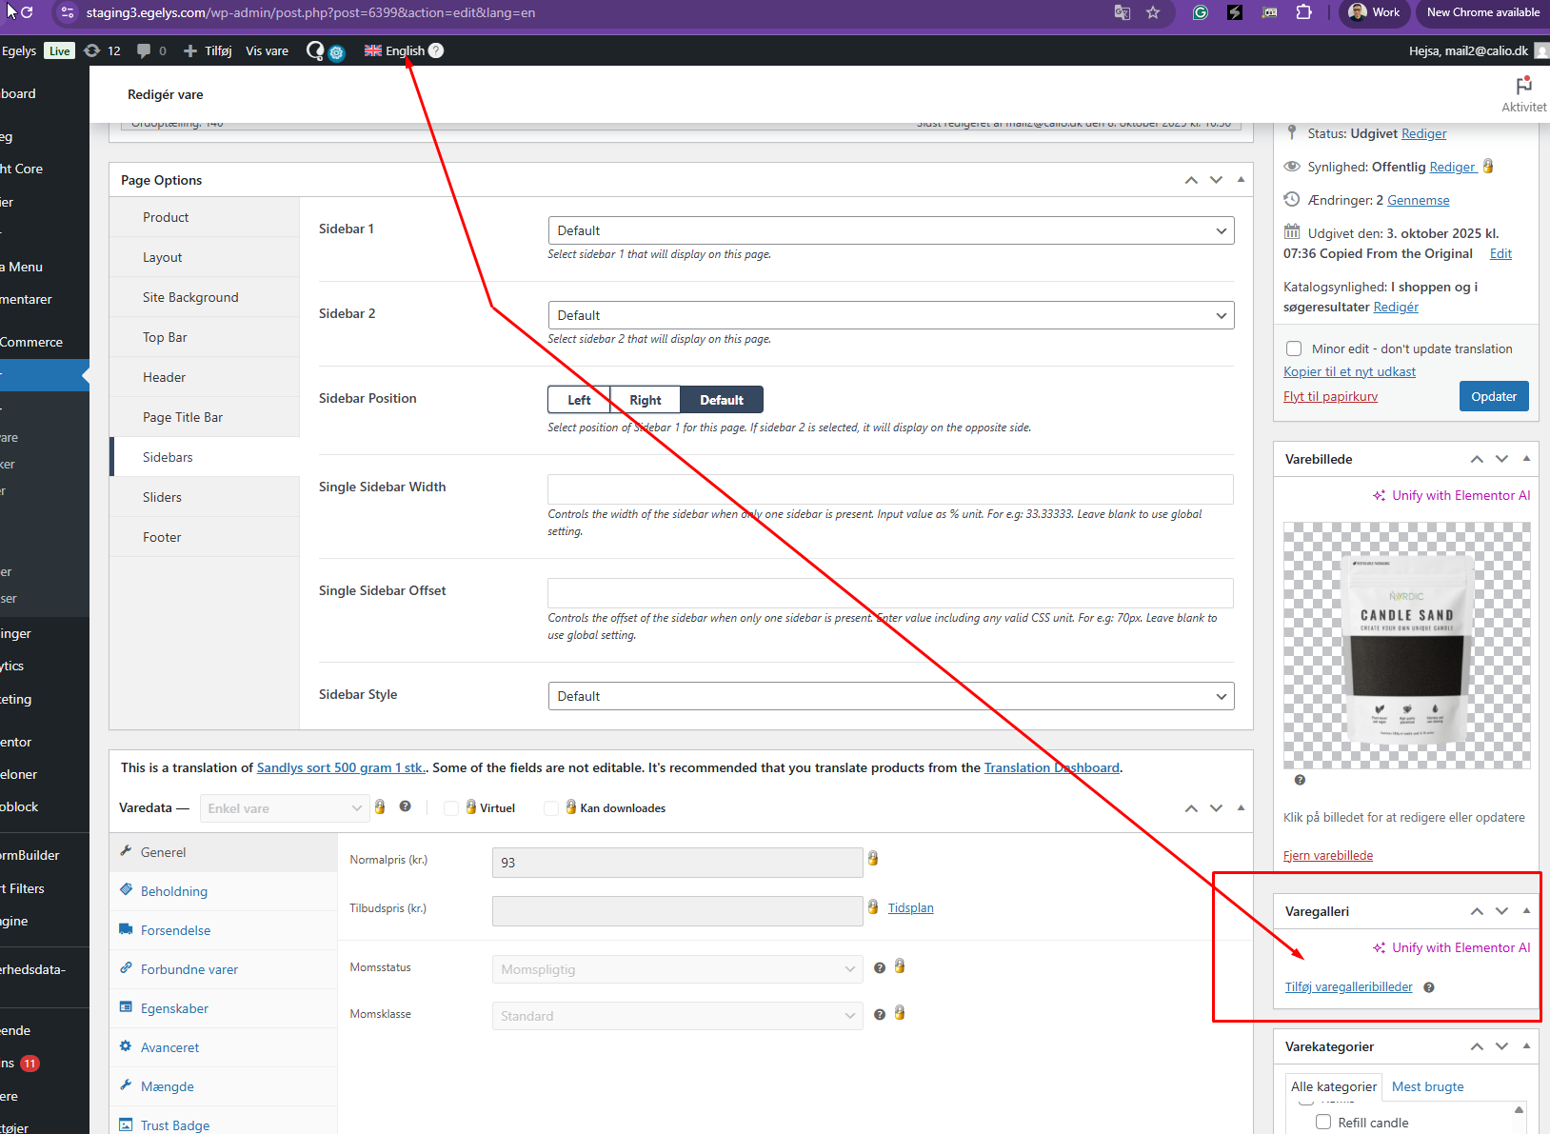Click the Tidsplan sale schedule link

911,908
